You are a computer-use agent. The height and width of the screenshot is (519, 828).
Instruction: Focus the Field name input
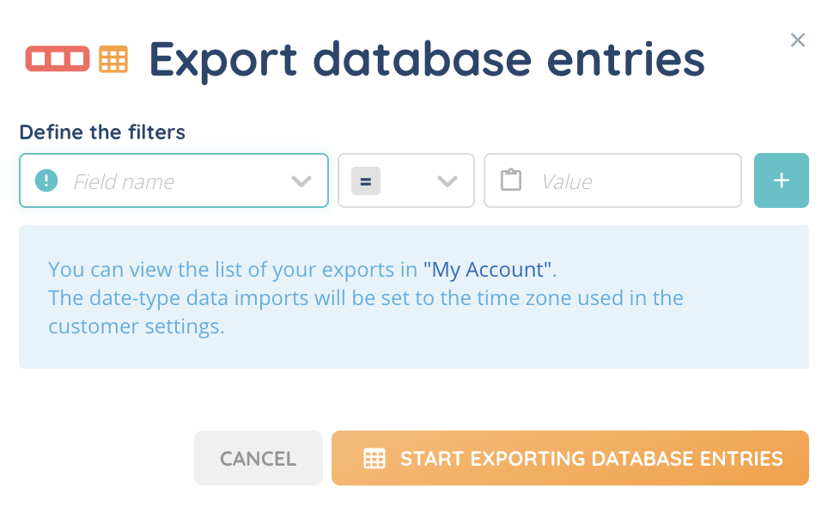(x=172, y=181)
